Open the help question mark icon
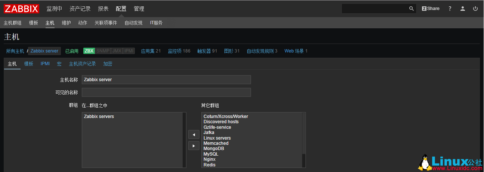Screen dimensions: 484x172 [450, 9]
